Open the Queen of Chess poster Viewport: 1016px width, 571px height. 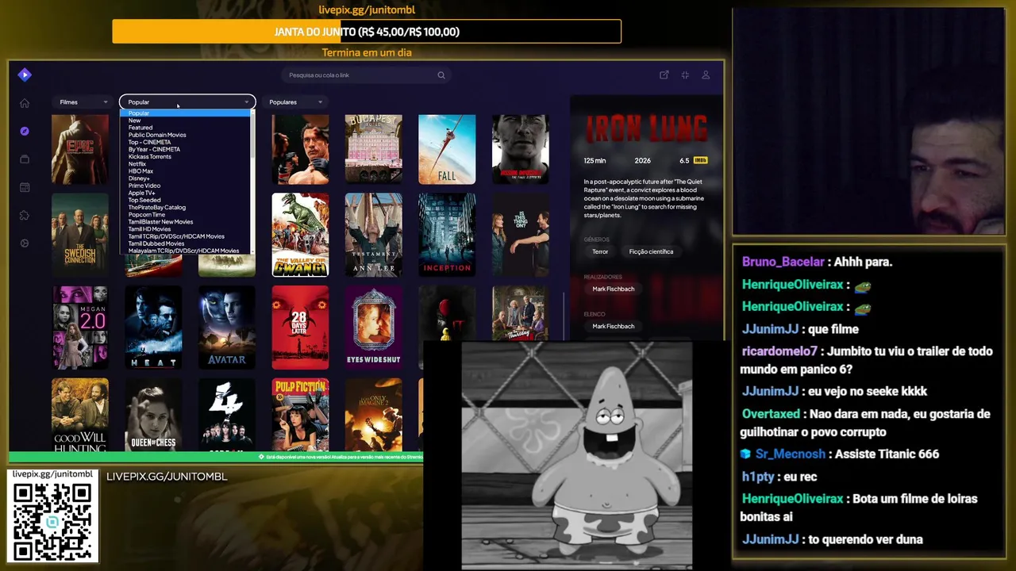(153, 415)
